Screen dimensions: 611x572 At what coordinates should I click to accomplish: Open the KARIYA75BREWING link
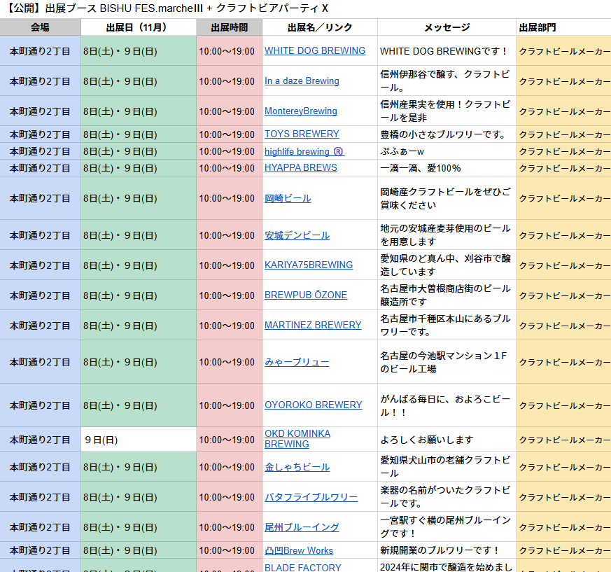(308, 265)
